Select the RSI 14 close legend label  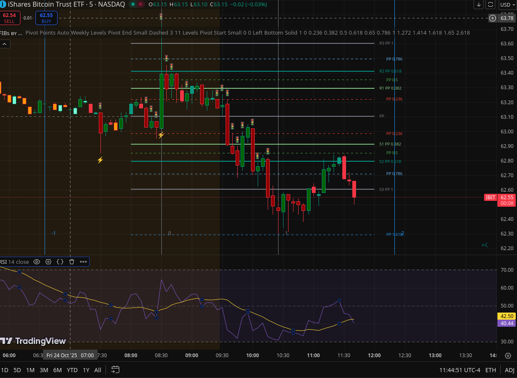click(14, 262)
